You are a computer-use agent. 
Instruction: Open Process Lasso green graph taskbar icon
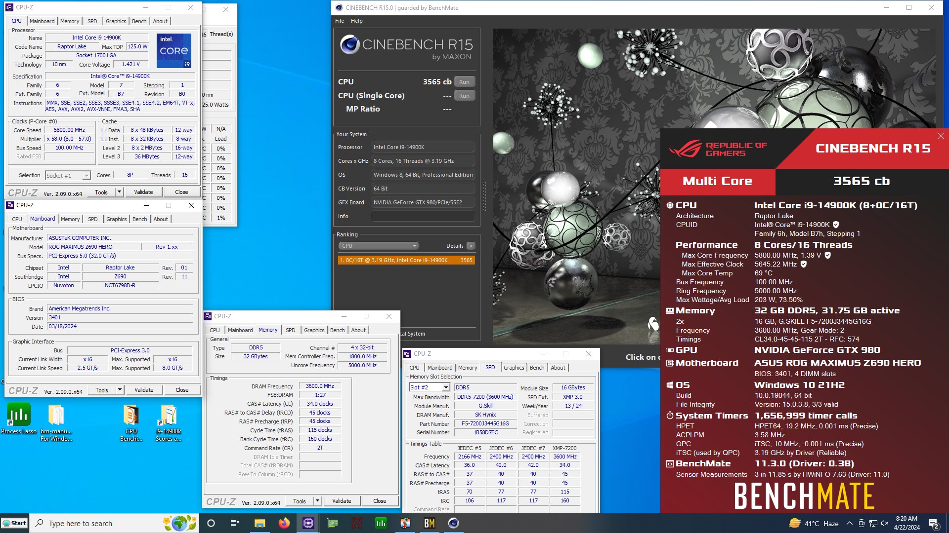coord(381,523)
